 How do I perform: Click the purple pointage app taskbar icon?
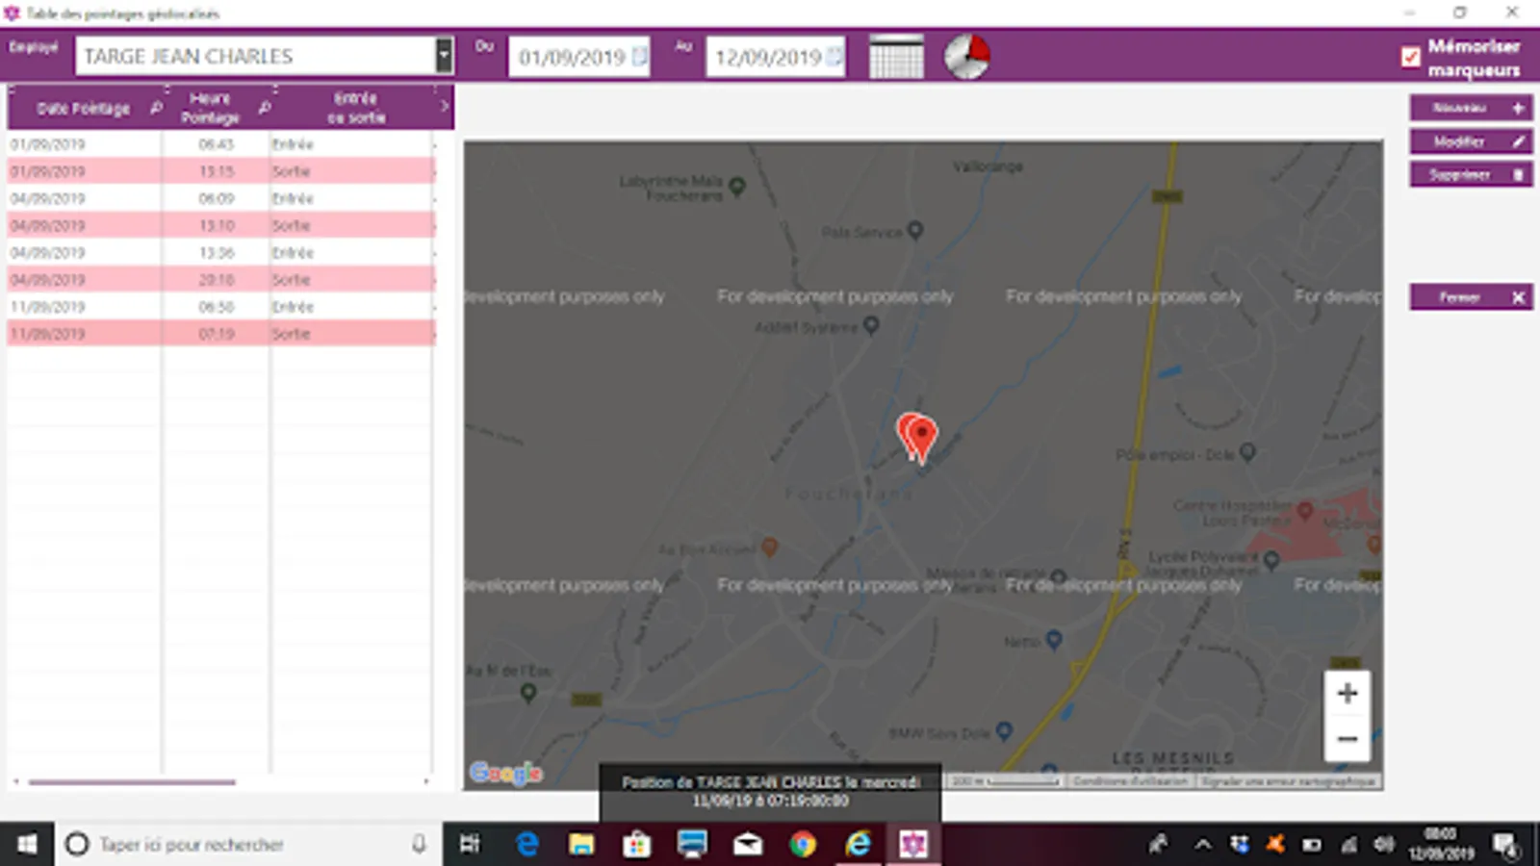tap(913, 844)
